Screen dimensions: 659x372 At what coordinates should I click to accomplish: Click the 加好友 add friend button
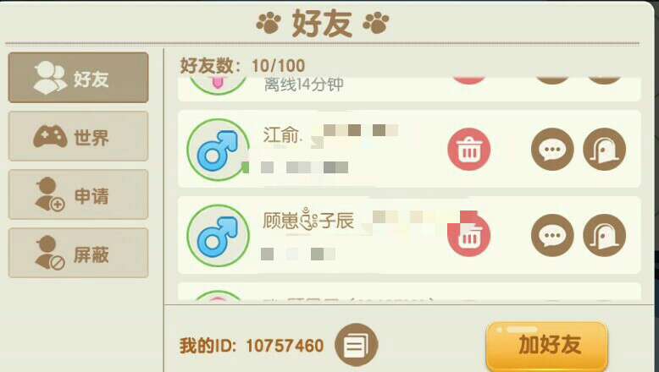[x=547, y=346]
